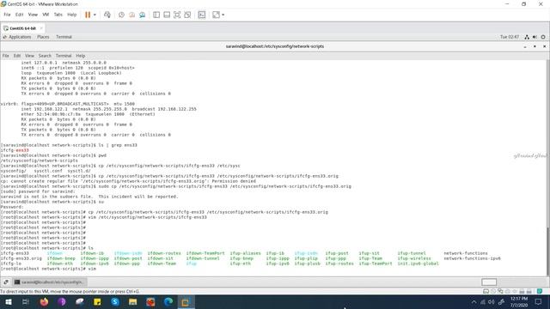This screenshot has width=550, height=309.
Task: Open the Terminal app menu in GNOME bar
Action: tap(64, 37)
